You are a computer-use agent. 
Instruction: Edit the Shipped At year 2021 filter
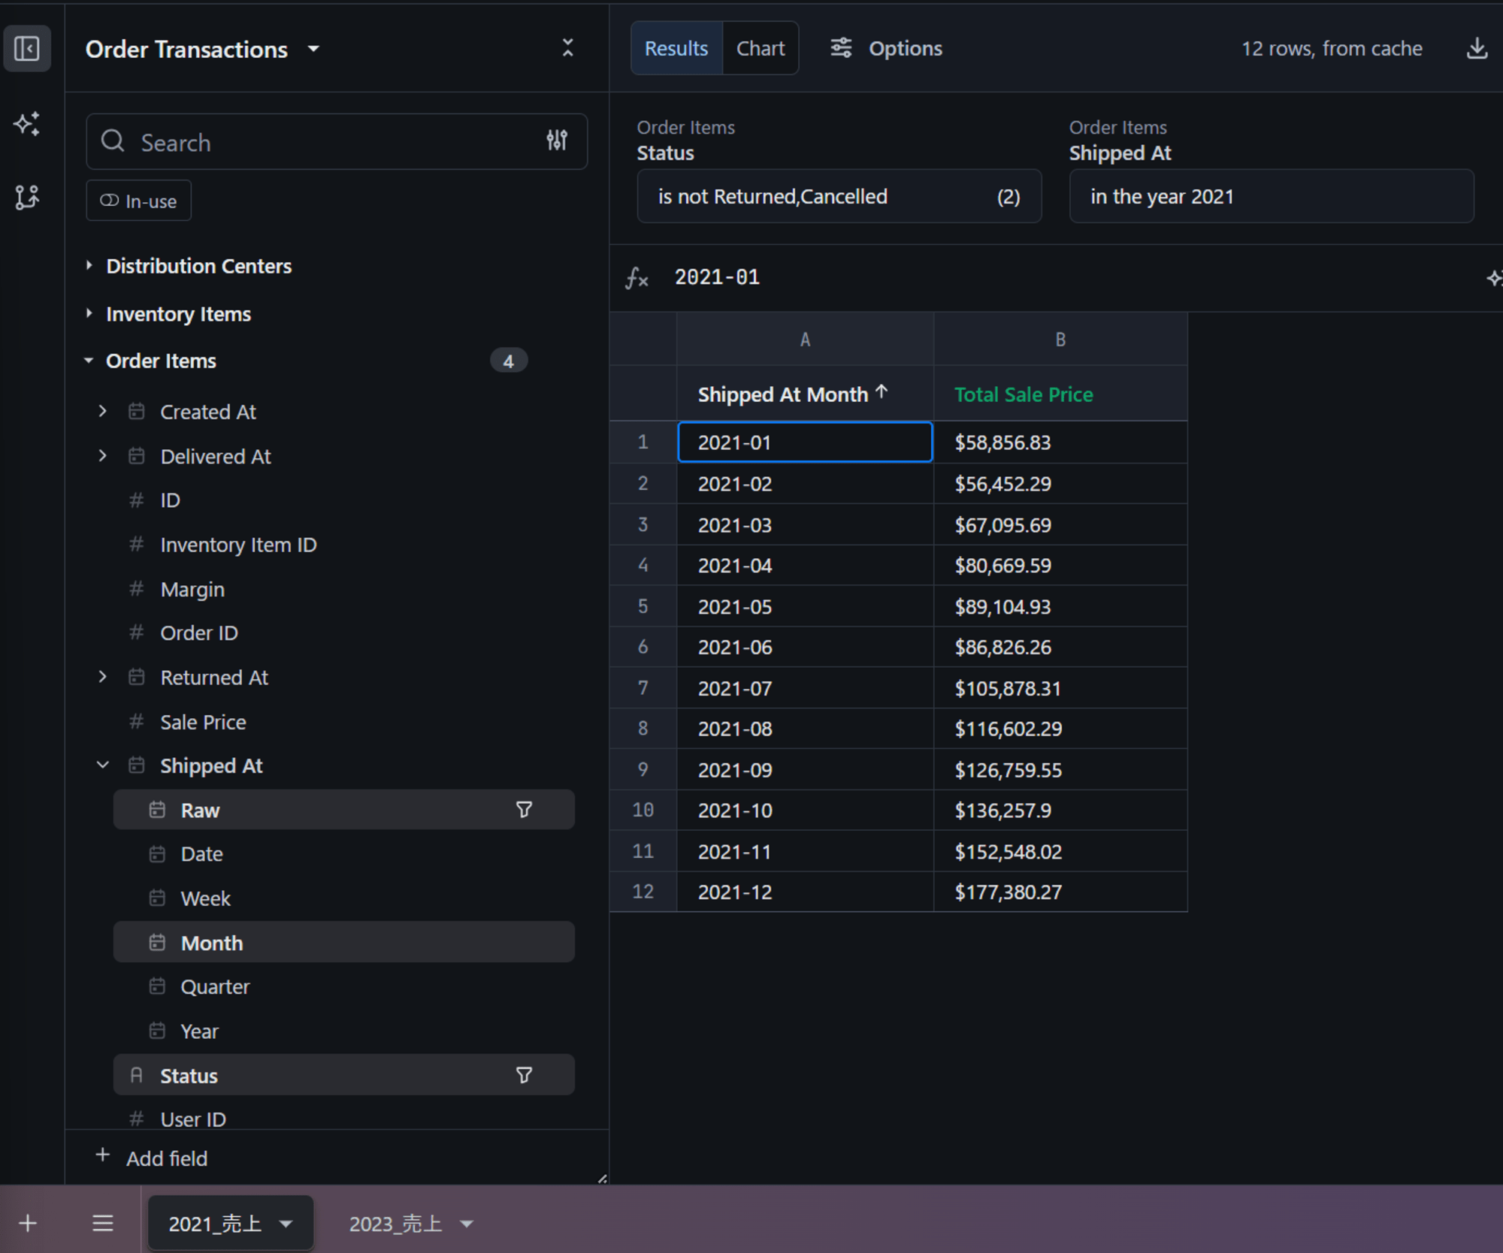pos(1271,196)
